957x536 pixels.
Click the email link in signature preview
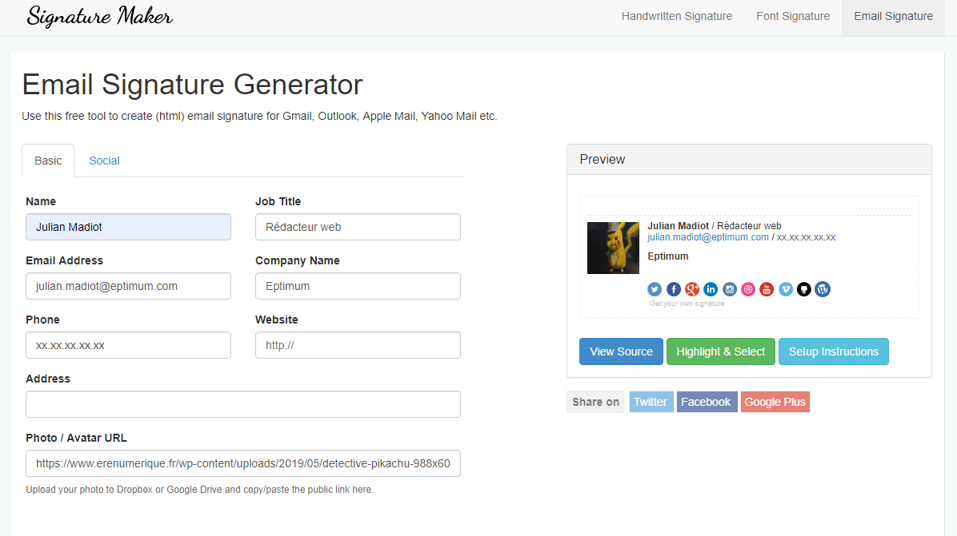click(708, 237)
